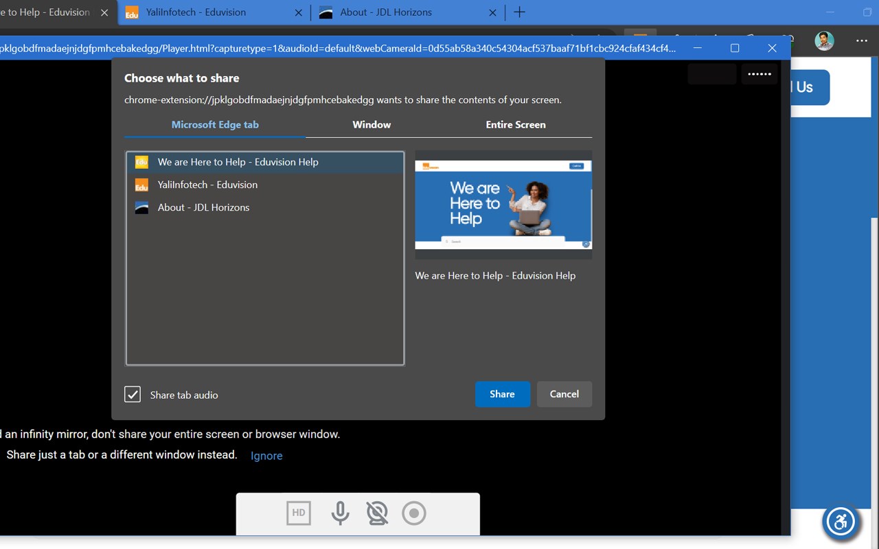Viewport: 879px width, 549px height.
Task: Select 'YaliInfotech - Eduvision' in share list
Action: tap(265, 185)
